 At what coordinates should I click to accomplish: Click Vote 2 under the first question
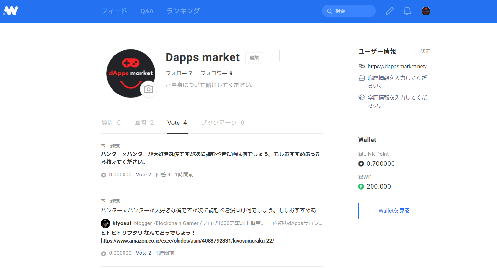pyautogui.click(x=144, y=174)
